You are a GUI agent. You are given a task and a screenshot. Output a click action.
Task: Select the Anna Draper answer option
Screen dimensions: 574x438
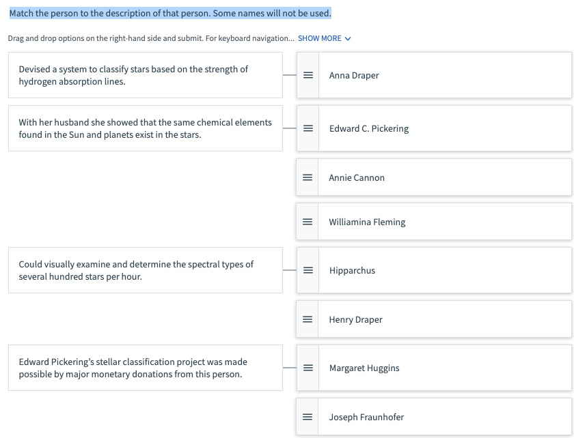[x=434, y=75]
